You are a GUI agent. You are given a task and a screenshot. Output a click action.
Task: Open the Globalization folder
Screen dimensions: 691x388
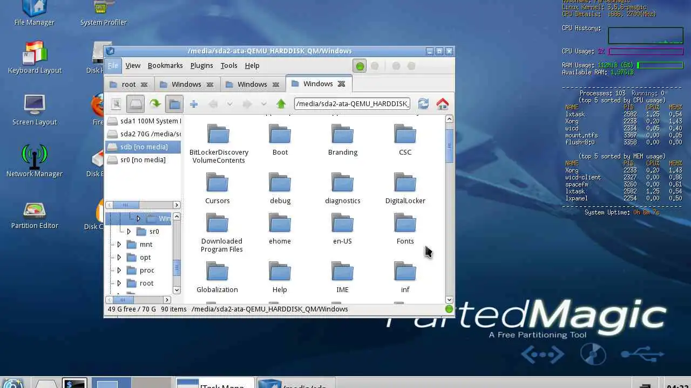coord(217,278)
